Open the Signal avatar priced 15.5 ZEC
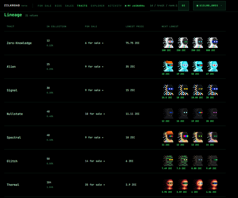The height and width of the screenshot is (198, 238). (168, 90)
